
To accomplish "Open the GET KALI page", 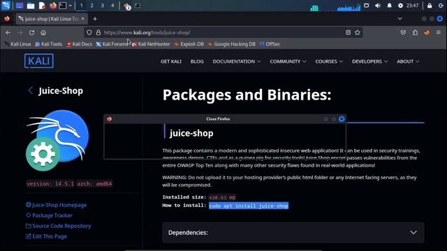I will pyautogui.click(x=171, y=61).
